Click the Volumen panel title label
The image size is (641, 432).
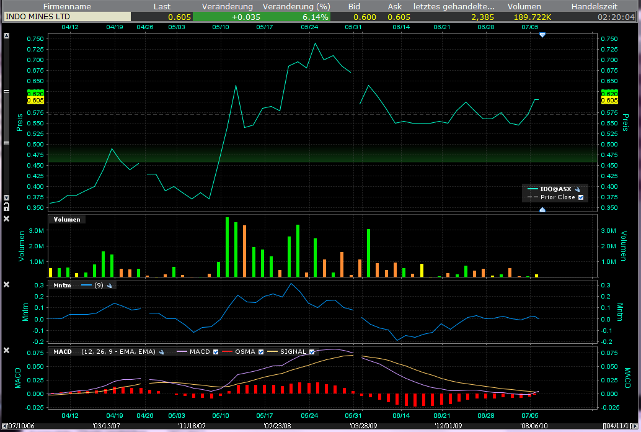pyautogui.click(x=67, y=219)
